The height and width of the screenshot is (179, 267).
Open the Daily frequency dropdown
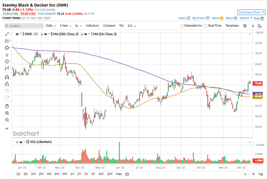[51, 26]
